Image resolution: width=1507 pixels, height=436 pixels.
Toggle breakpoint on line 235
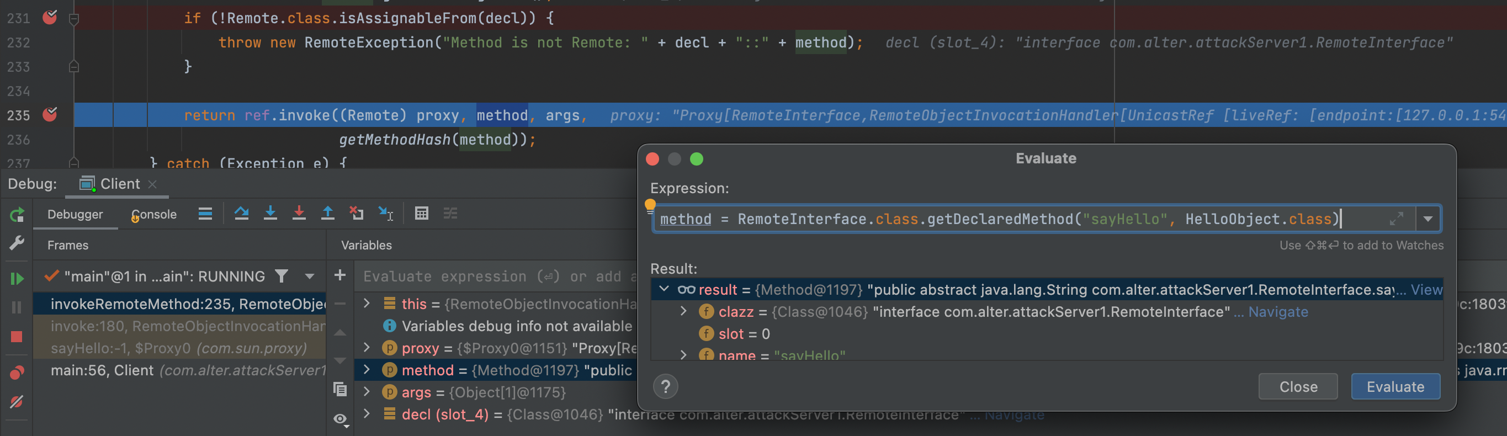point(50,114)
